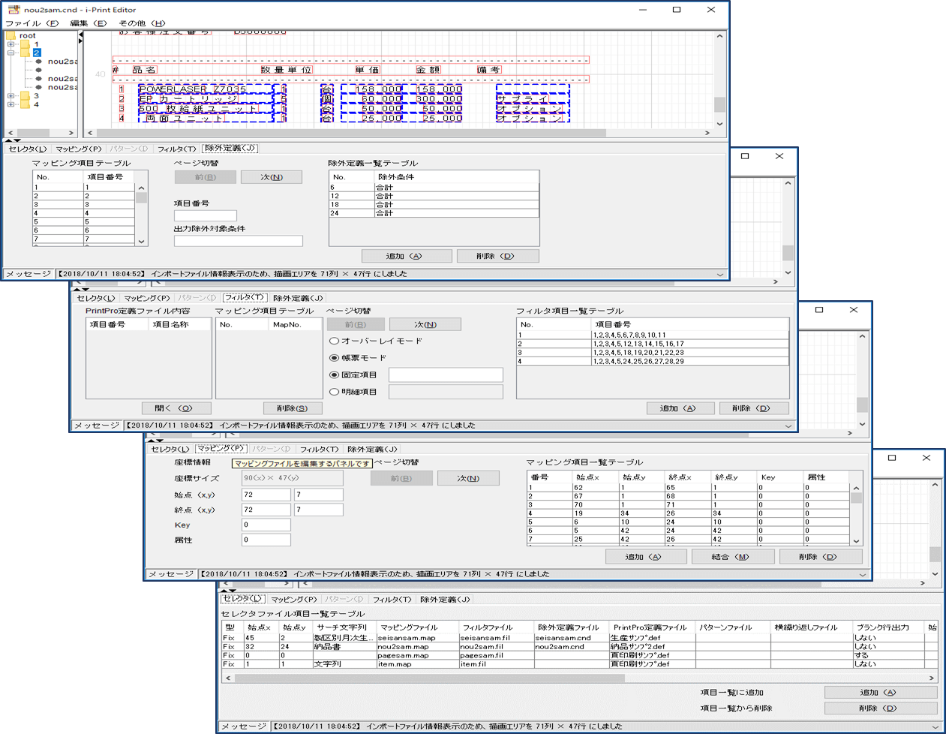Click 開く(O) button in filter window
The image size is (946, 734).
tap(176, 408)
